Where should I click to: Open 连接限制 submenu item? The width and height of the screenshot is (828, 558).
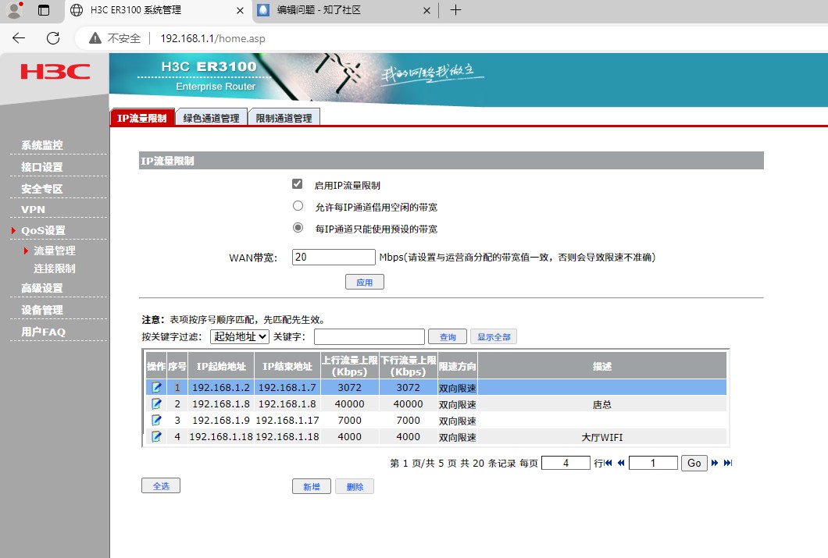(55, 268)
